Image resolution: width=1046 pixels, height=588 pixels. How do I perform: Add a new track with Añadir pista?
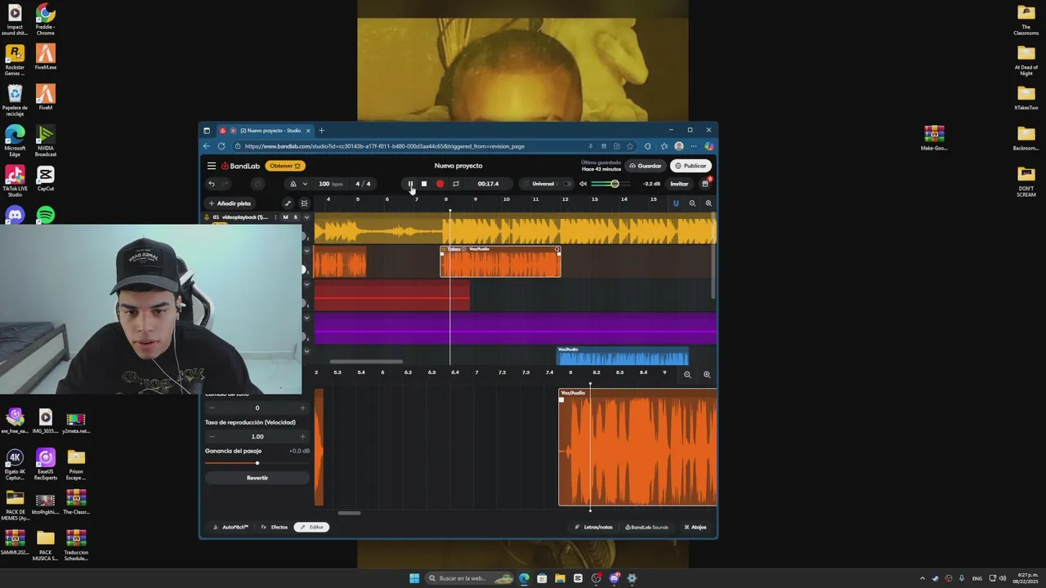tap(230, 203)
